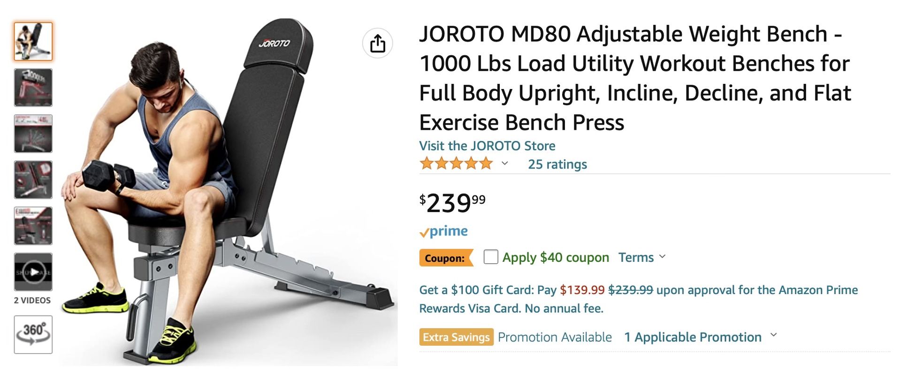Click the main bench product image
The height and width of the screenshot is (369, 900).
(x=229, y=192)
